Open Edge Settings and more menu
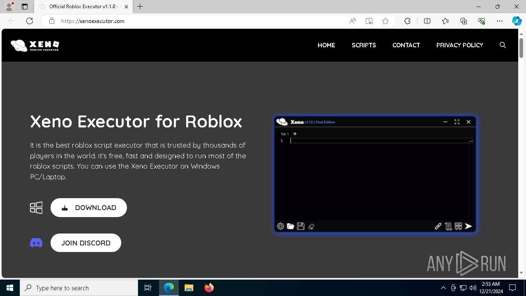The height and width of the screenshot is (296, 526). tap(500, 21)
